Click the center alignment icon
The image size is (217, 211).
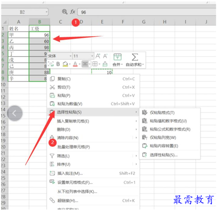click(85, 64)
